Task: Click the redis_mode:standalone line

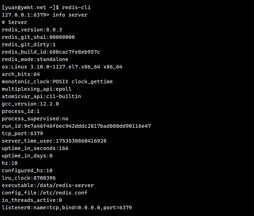Action: 35,59
